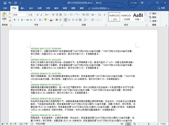Collapse the ribbon with the chevron

click(x=166, y=25)
